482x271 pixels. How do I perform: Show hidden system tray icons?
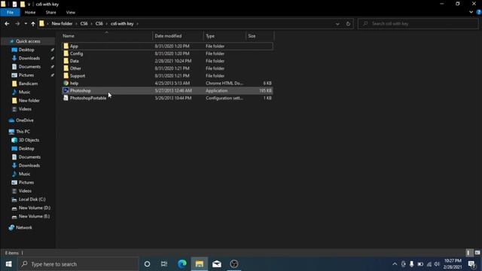click(x=395, y=264)
